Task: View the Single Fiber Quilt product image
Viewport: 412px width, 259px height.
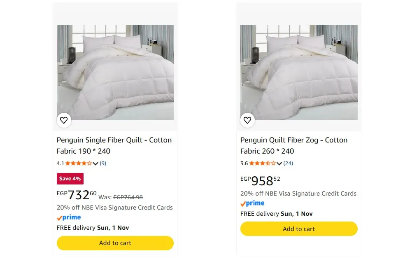Action: click(115, 72)
